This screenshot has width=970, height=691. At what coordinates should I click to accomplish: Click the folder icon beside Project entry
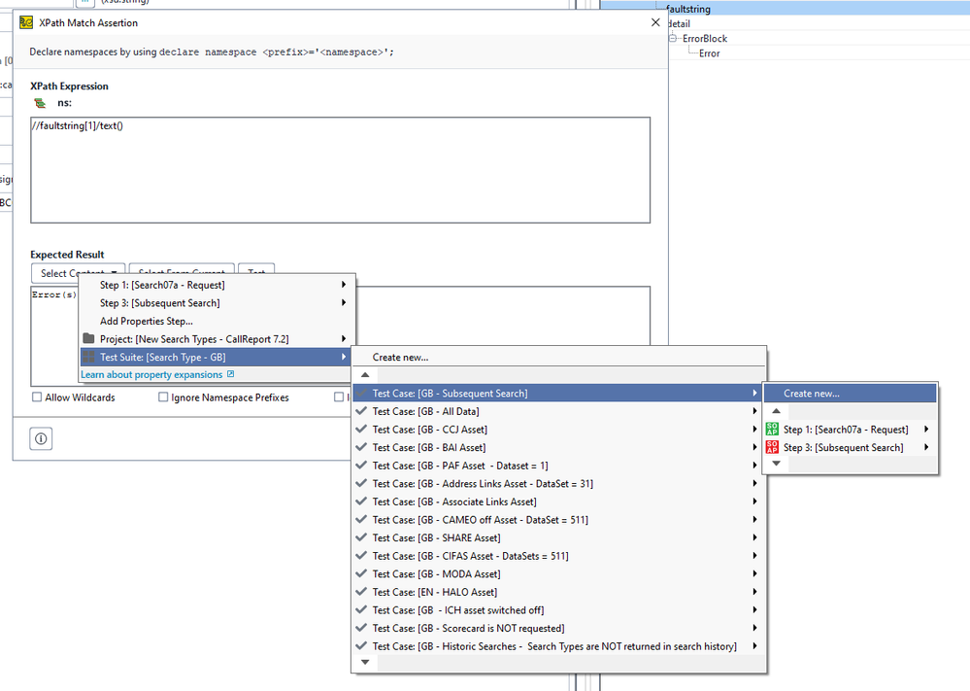[x=88, y=338]
